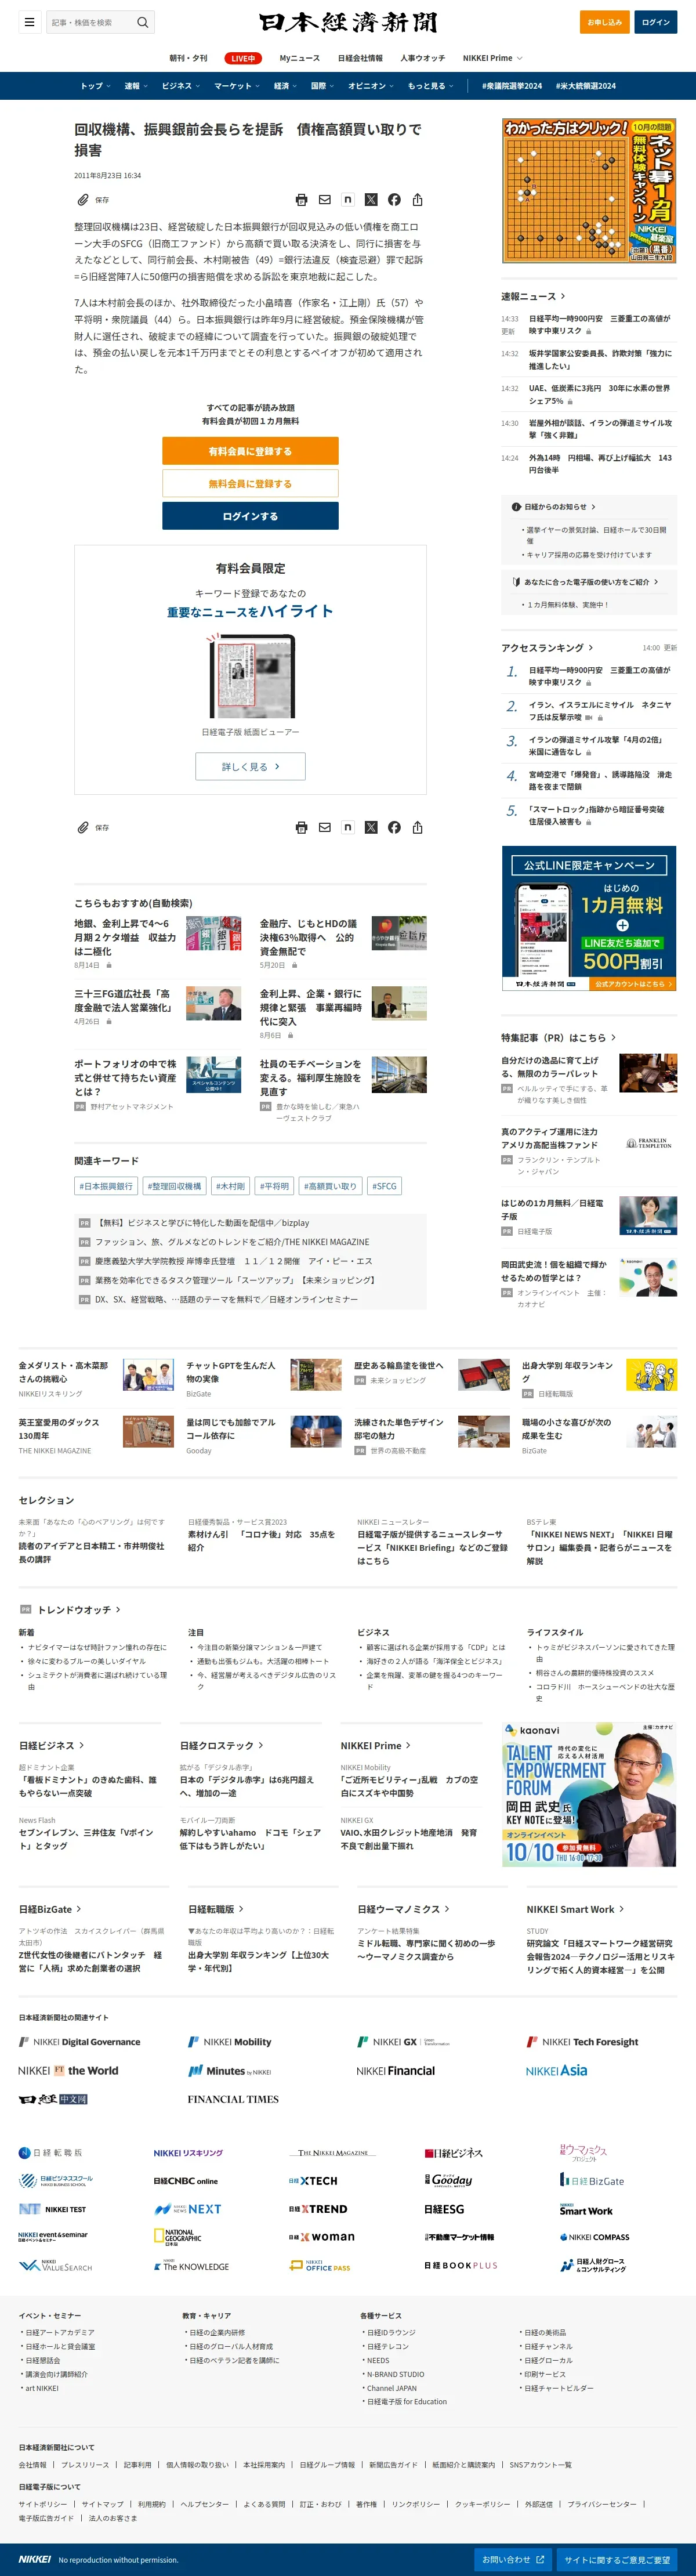Print article using icon below the promo box

tap(302, 827)
